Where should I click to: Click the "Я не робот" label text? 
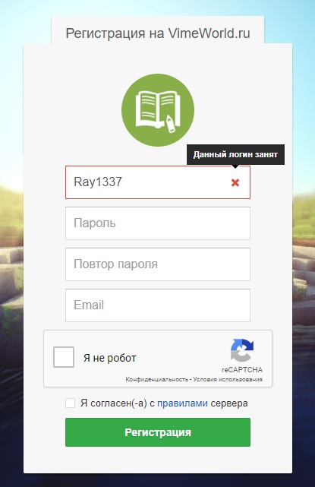tap(109, 358)
